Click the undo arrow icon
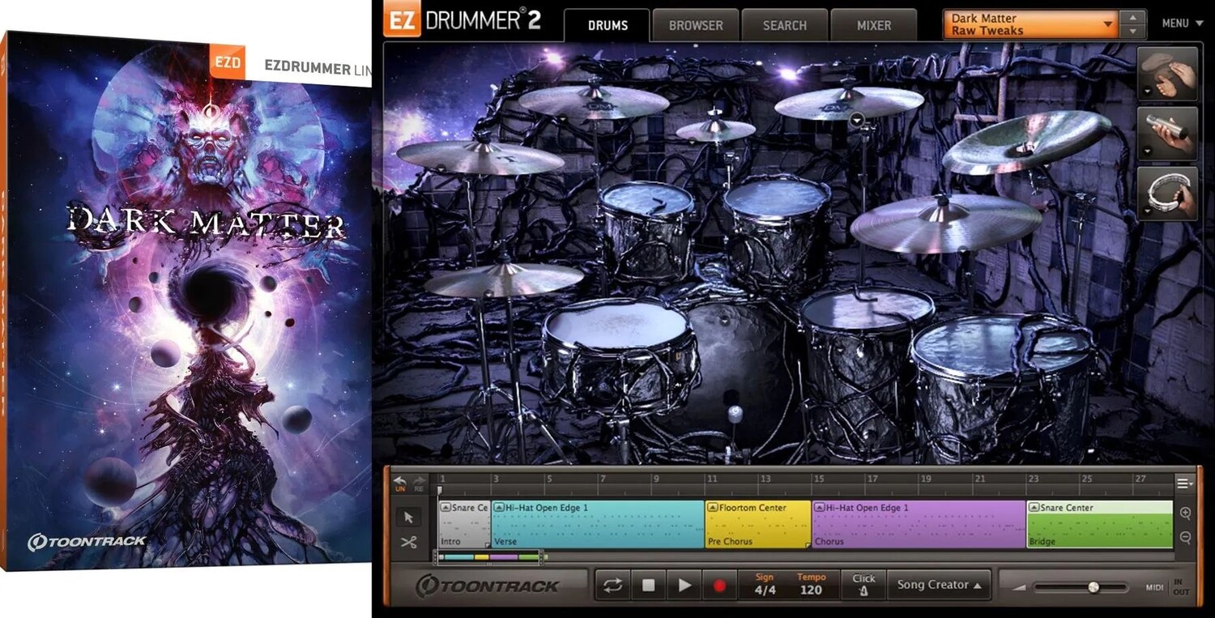 point(399,484)
